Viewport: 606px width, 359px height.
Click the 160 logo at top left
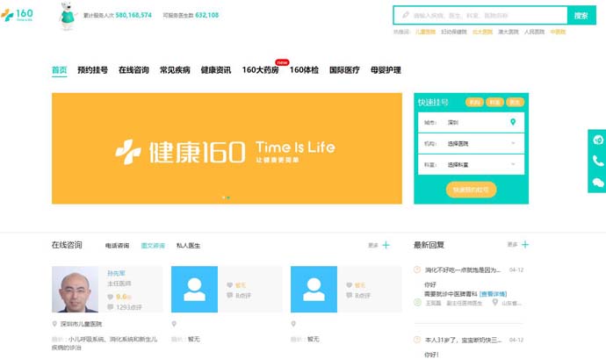pos(17,15)
